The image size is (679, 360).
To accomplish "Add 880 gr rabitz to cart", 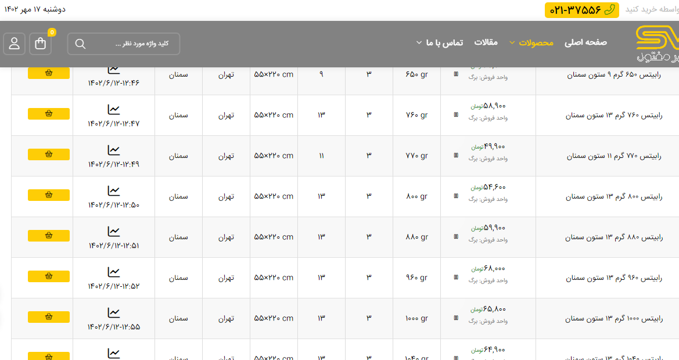I will point(49,236).
